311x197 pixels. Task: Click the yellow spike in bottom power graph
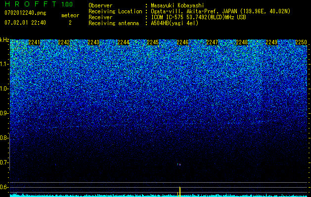[179, 192]
